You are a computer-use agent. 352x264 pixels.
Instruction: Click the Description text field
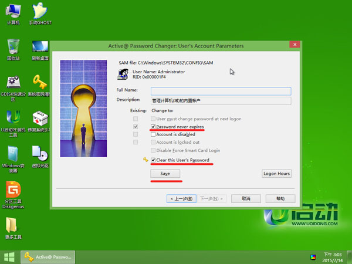point(221,101)
